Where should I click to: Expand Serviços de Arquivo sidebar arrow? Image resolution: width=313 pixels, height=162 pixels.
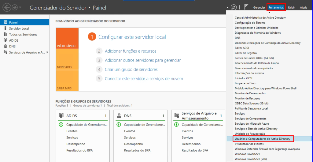pos(47,52)
